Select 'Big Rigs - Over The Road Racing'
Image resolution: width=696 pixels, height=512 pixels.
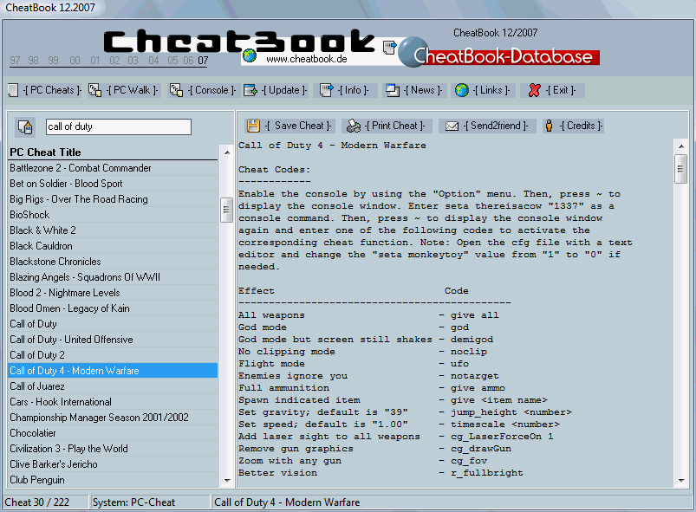pyautogui.click(x=114, y=199)
